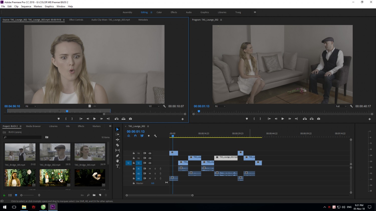376x211 pixels.
Task: Open the Sequence menu
Action: tap(26, 6)
